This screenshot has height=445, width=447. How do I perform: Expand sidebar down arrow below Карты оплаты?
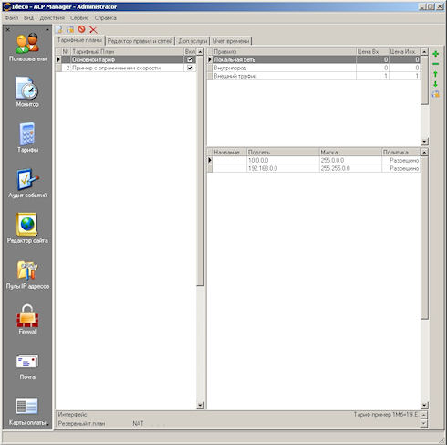(47, 424)
